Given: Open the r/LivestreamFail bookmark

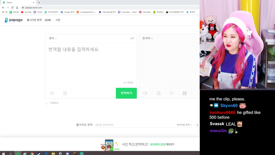Looking at the screenshot, I should (86, 12).
